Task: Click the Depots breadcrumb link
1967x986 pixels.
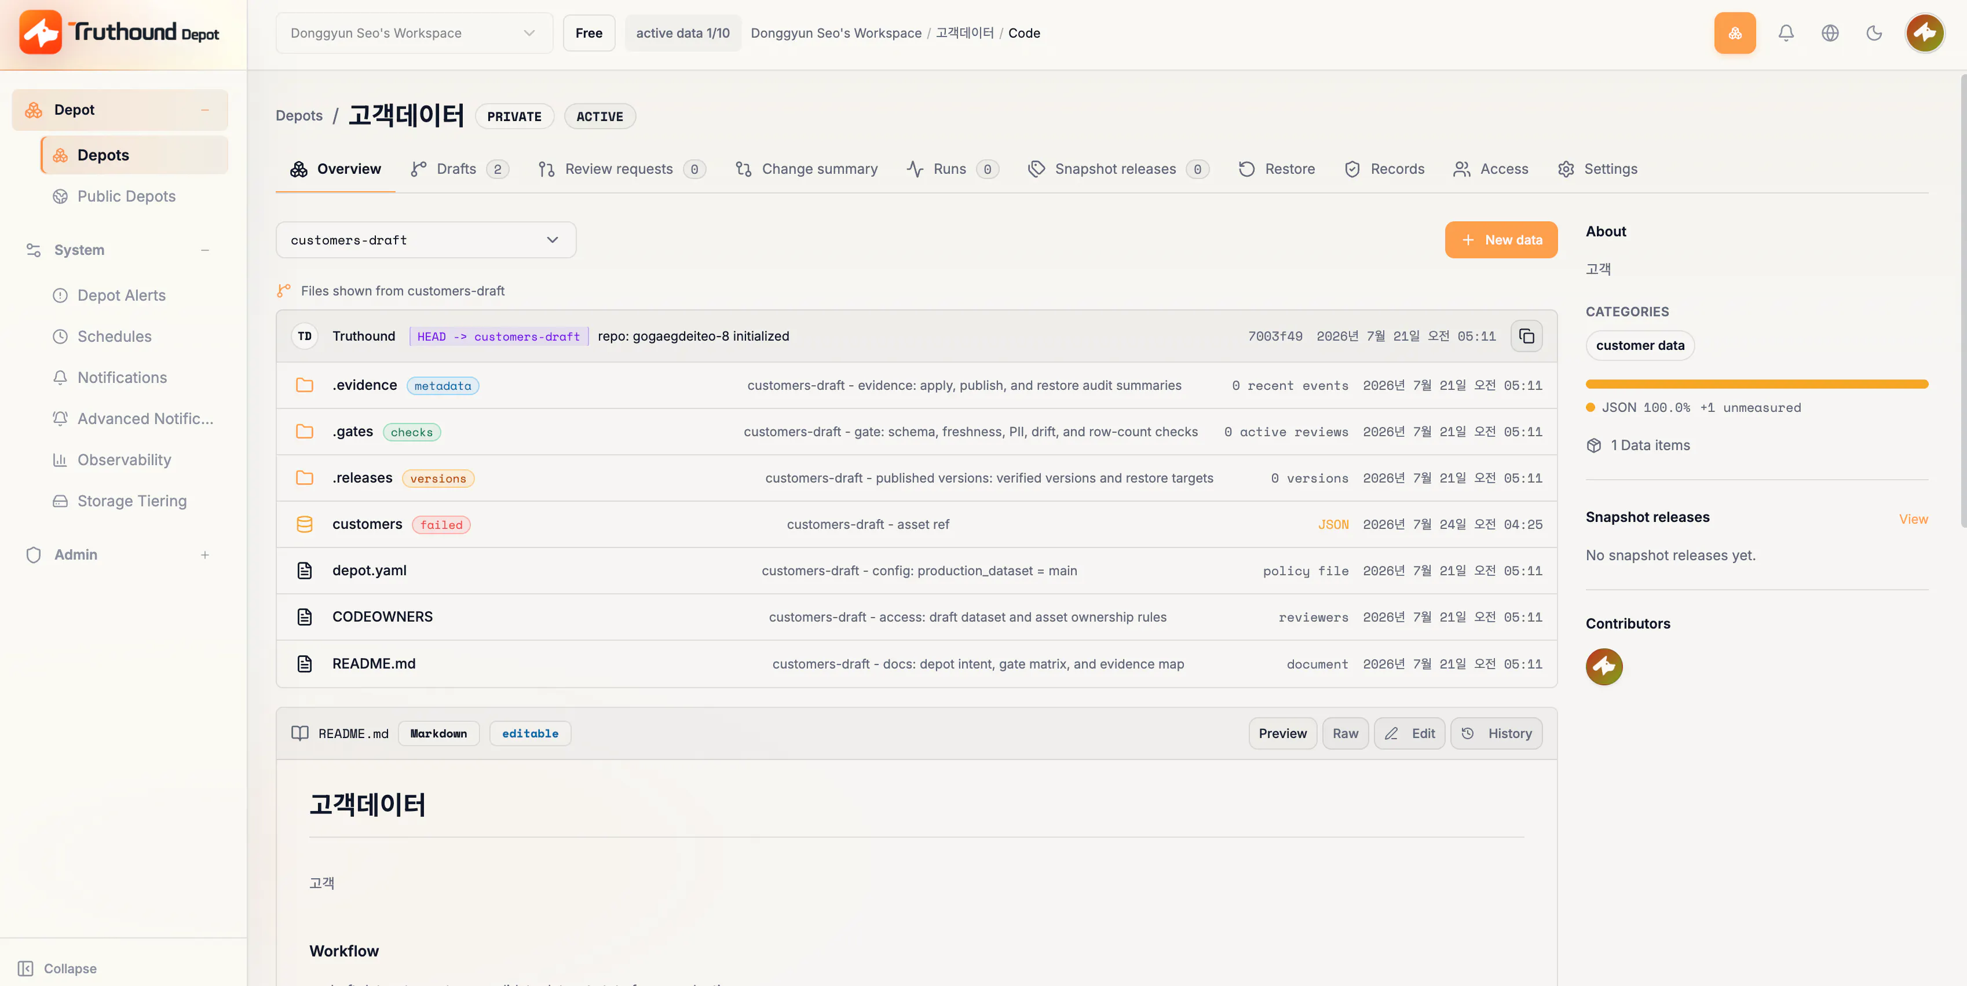Action: pyautogui.click(x=298, y=115)
